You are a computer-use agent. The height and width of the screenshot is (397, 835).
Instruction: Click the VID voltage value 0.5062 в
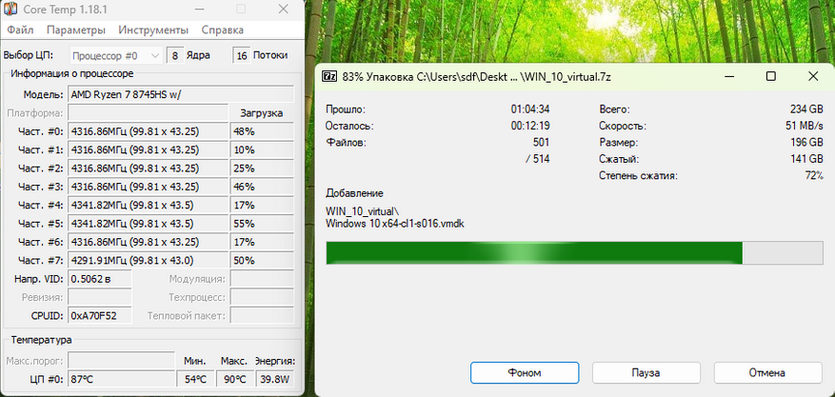100,279
